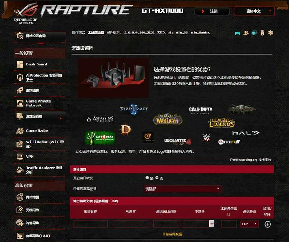Open the TCP protocol dropdown
Image resolution: width=289 pixels, height=242 pixels.
coord(250,224)
